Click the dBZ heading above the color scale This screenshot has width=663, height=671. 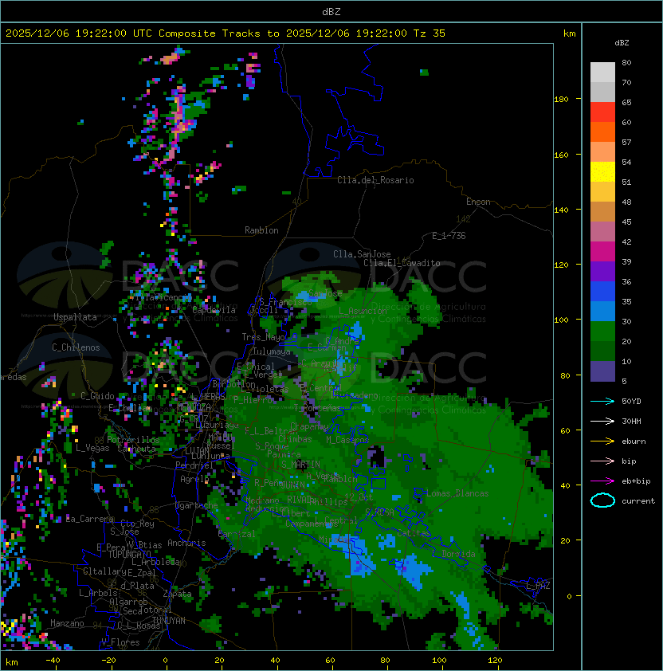pos(622,43)
